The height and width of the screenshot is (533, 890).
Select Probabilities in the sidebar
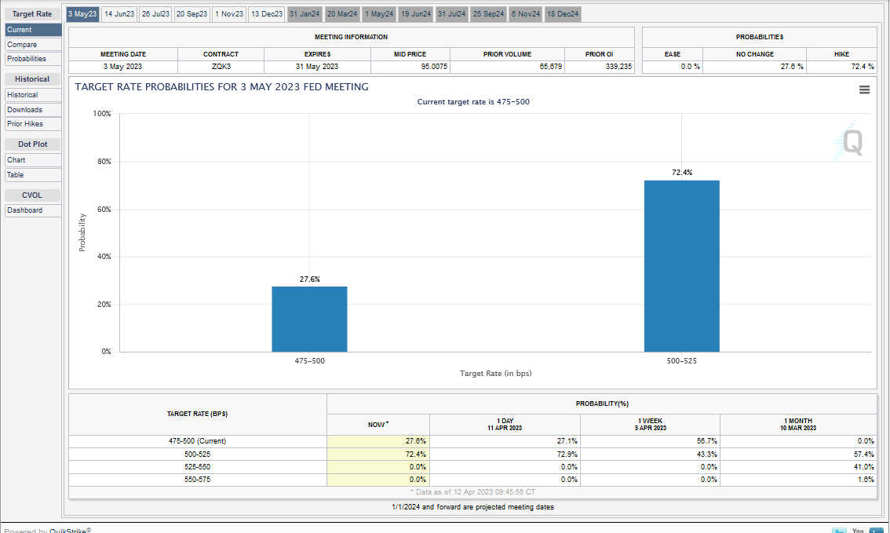33,58
